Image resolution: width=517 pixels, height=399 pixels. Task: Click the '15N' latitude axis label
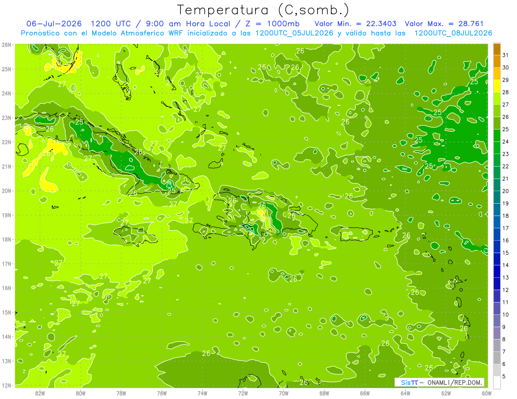click(x=6, y=312)
